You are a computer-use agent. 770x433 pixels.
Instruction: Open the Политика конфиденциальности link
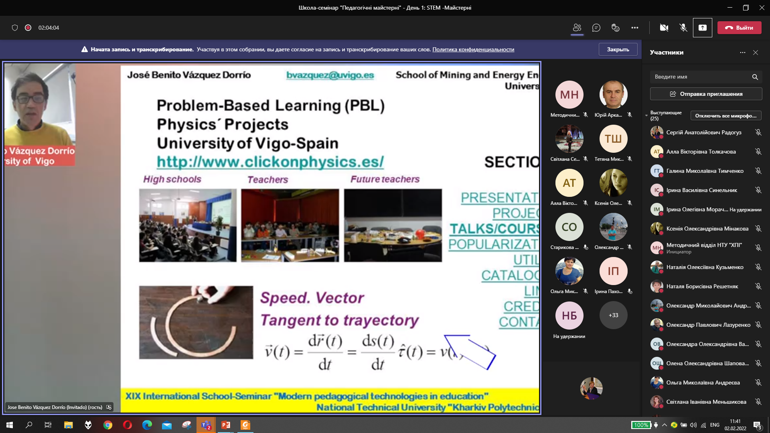473,50
